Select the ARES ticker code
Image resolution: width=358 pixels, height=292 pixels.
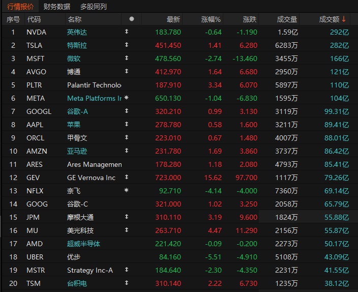coord(35,164)
